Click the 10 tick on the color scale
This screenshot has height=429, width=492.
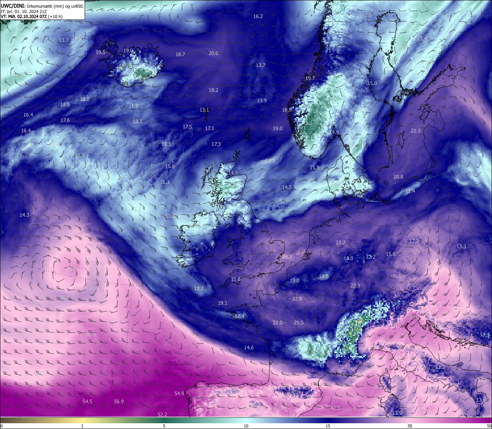[x=246, y=426]
